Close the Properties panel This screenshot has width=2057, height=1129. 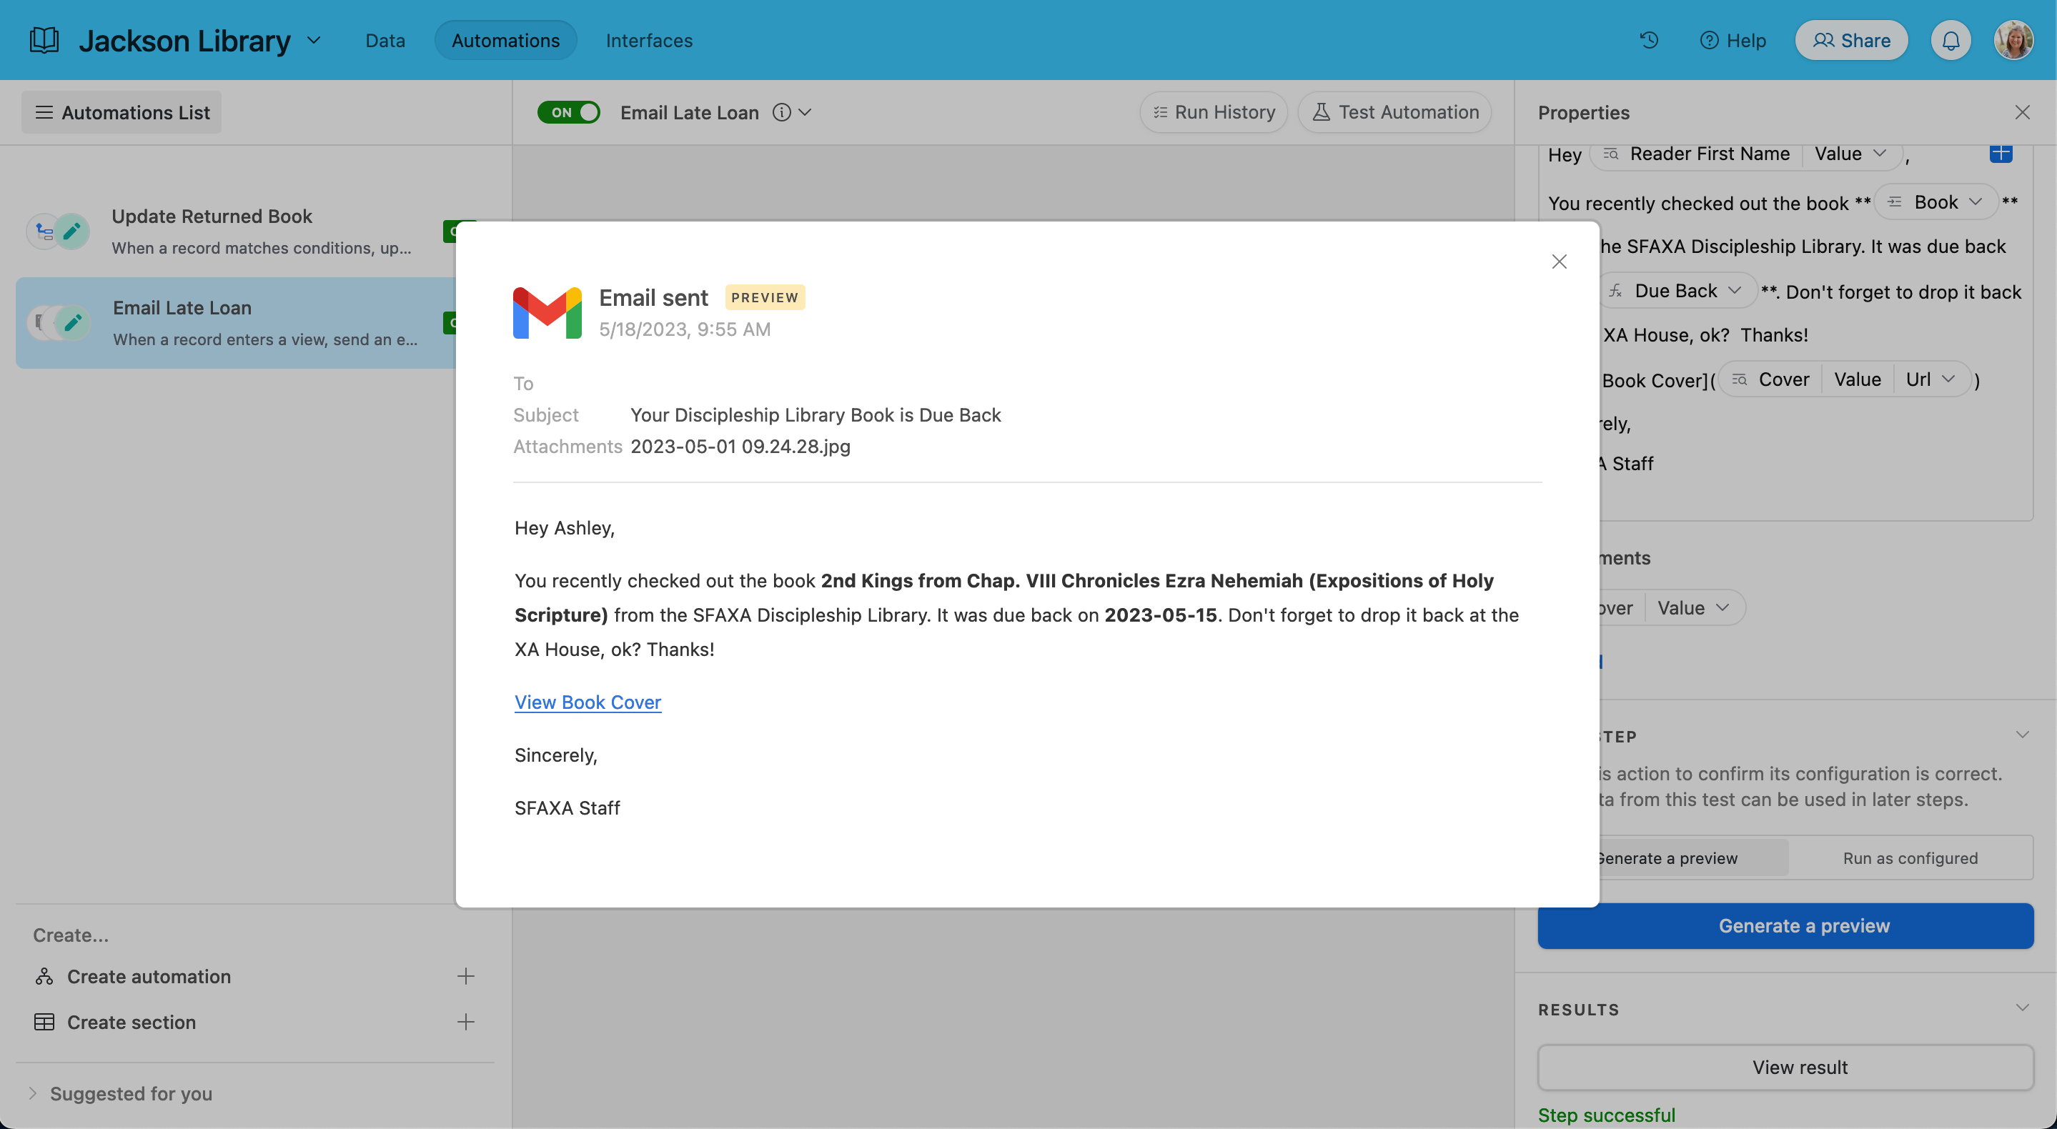pyautogui.click(x=2022, y=113)
